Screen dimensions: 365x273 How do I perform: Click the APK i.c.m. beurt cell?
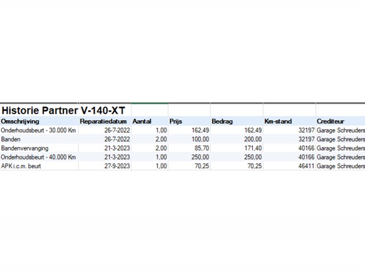pyautogui.click(x=39, y=166)
